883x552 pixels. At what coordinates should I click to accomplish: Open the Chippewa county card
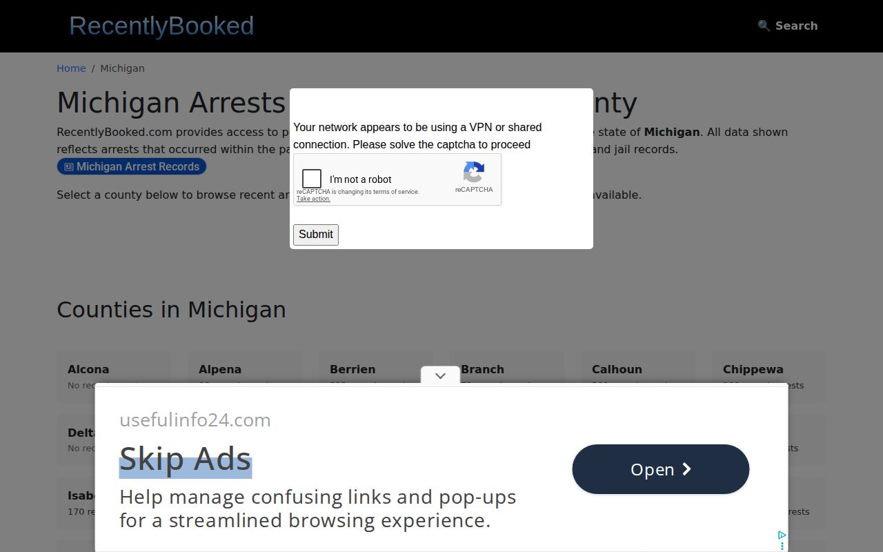[768, 377]
